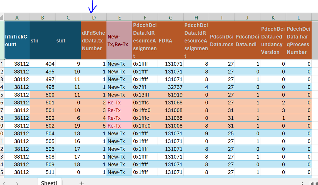The width and height of the screenshot is (318, 185).
Task: Click the slot header cell
Action: coord(68,40)
